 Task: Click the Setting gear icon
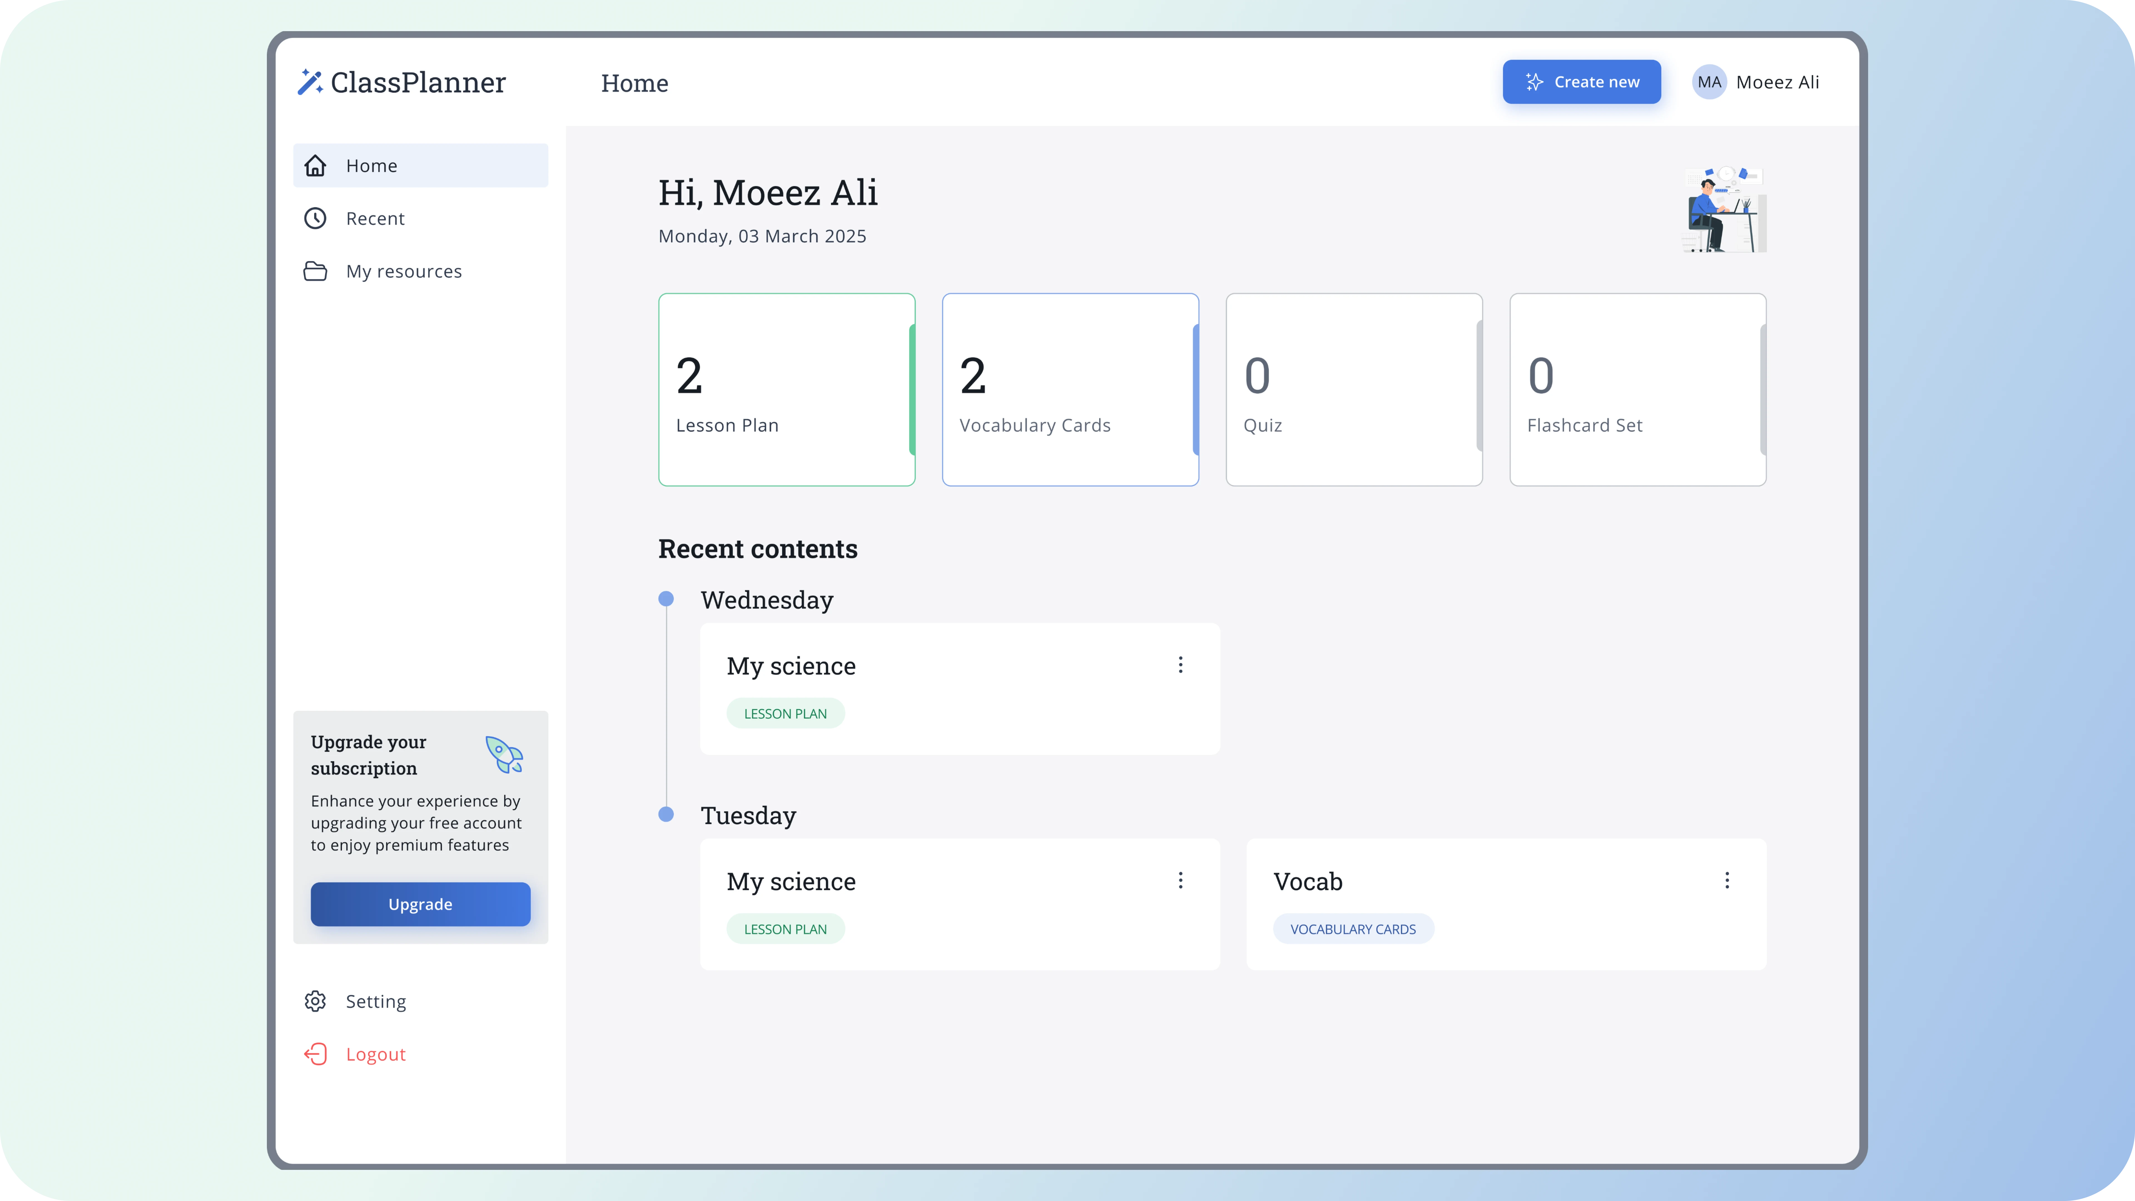[315, 1001]
